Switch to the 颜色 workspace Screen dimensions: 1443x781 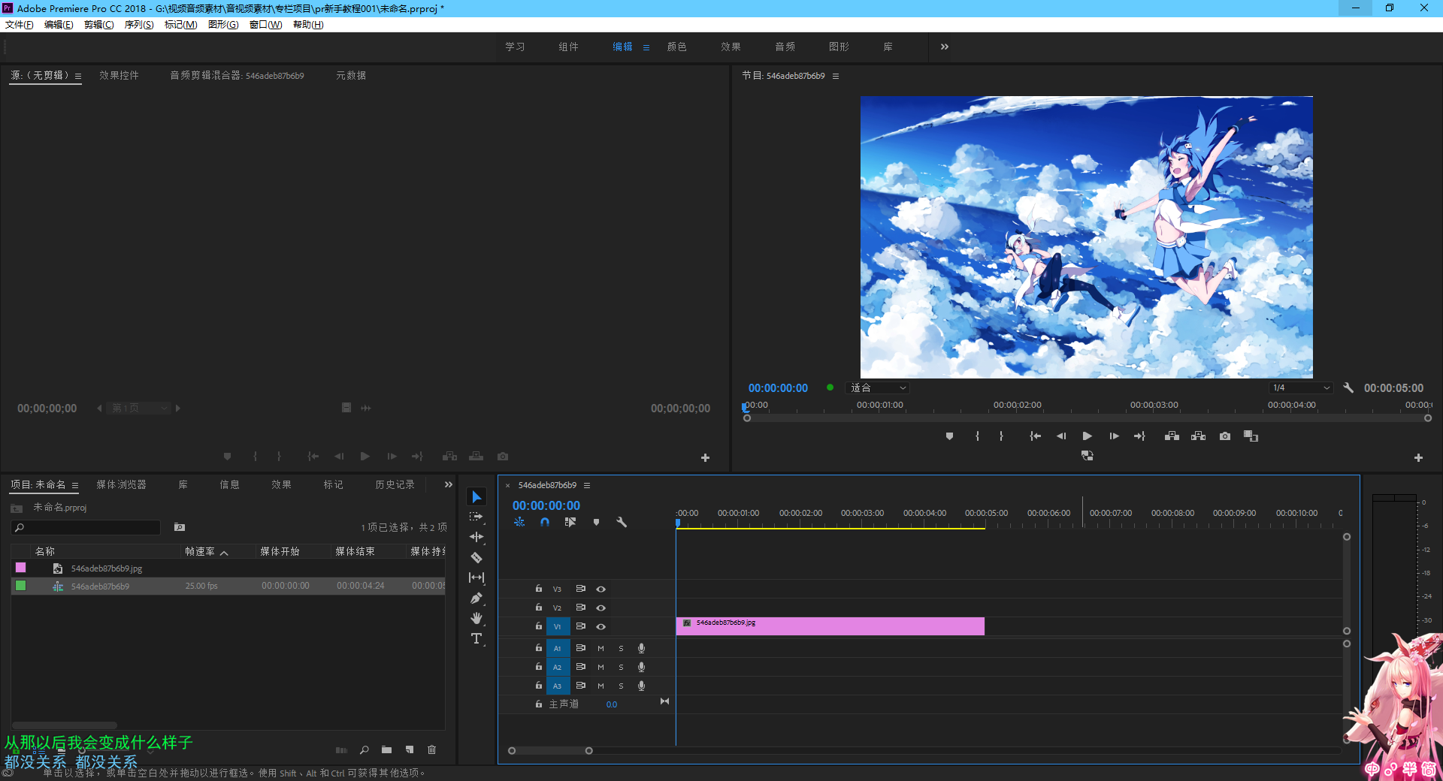click(x=677, y=47)
